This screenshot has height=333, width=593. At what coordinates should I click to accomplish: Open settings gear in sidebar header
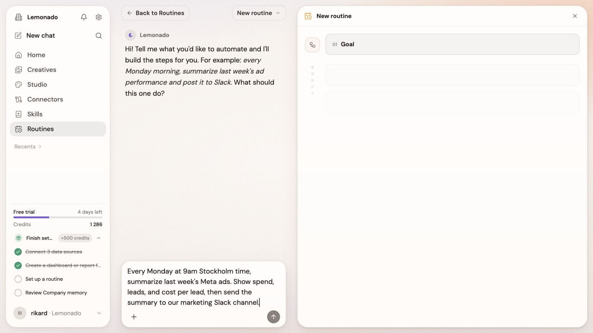coord(99,17)
